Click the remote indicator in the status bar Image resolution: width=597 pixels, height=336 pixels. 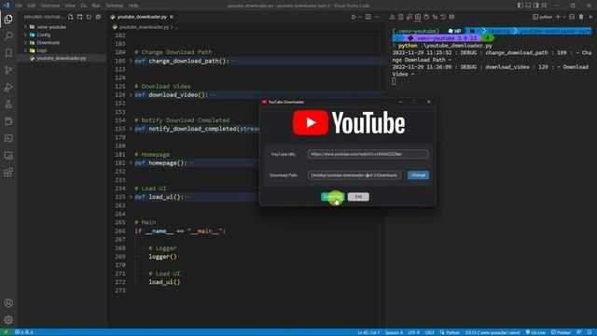tap(6, 332)
